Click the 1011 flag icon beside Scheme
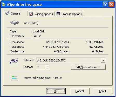The width and height of the screenshot is (116, 97). (x=14, y=61)
